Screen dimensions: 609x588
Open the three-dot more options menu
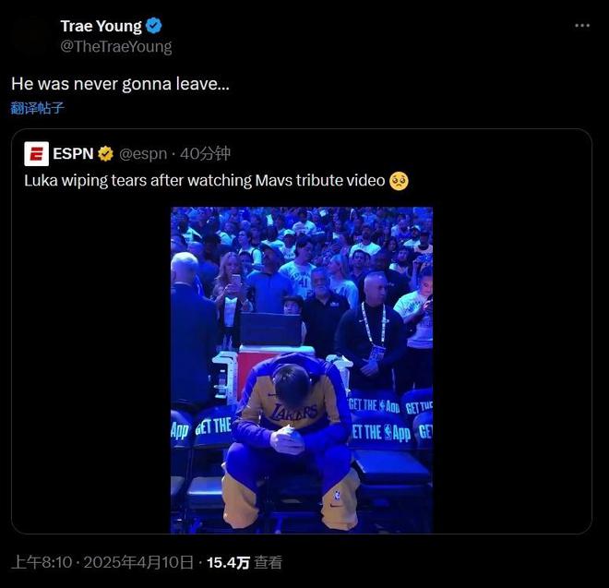tap(582, 26)
